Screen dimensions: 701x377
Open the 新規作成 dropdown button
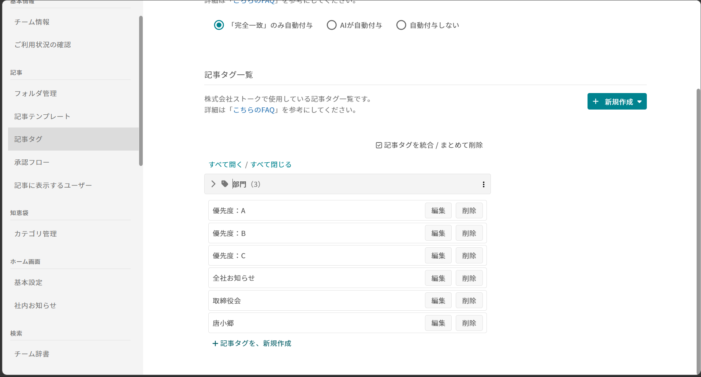[617, 101]
